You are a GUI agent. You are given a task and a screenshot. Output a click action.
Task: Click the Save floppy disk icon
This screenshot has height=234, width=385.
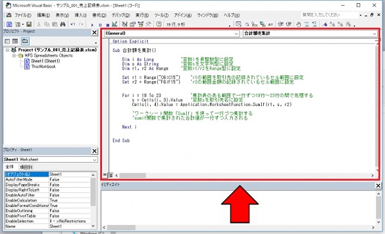[29, 24]
